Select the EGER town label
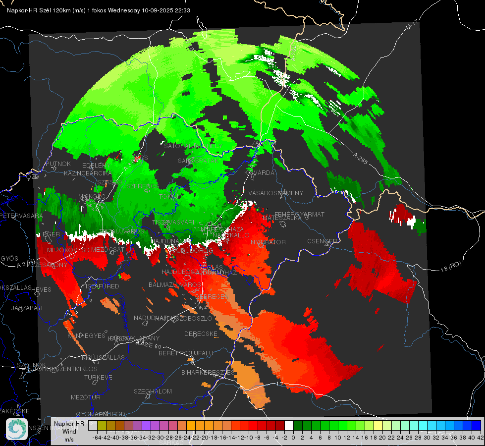Viewport: 485px width, 446px height. point(51,234)
